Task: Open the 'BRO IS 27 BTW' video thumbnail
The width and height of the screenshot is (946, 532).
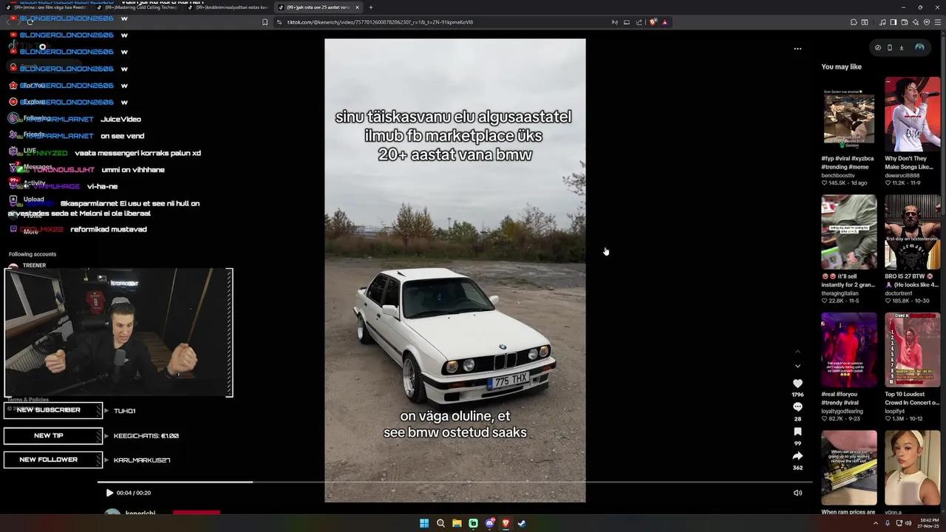Action: 913,232
